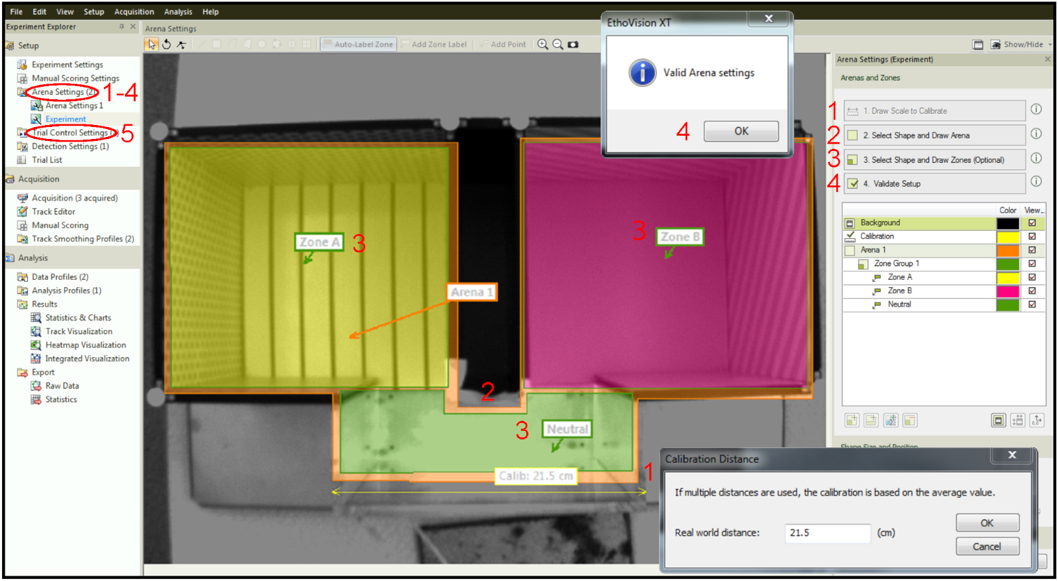Toggle Arena 1 view checkbox
Viewport: 1058px width, 581px height.
[x=1032, y=250]
